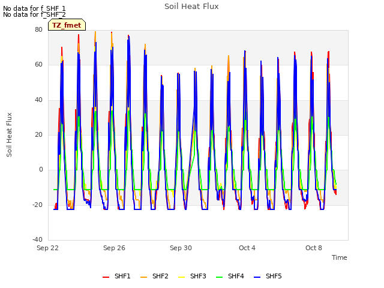Click the yellow SHF3 legend swatch

181,277
